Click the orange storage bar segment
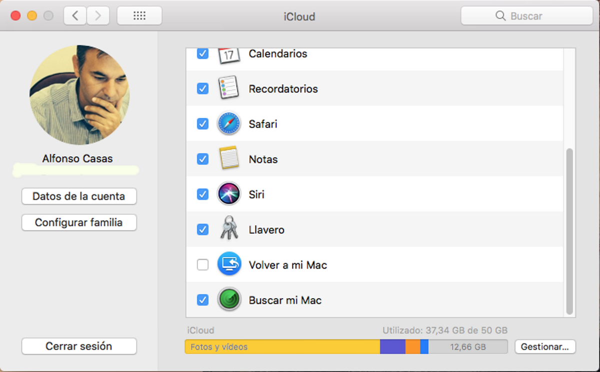600x372 pixels. pos(413,347)
